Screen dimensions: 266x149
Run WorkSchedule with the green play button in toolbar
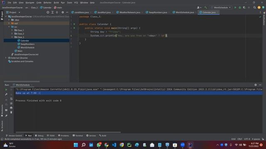(x=235, y=7)
